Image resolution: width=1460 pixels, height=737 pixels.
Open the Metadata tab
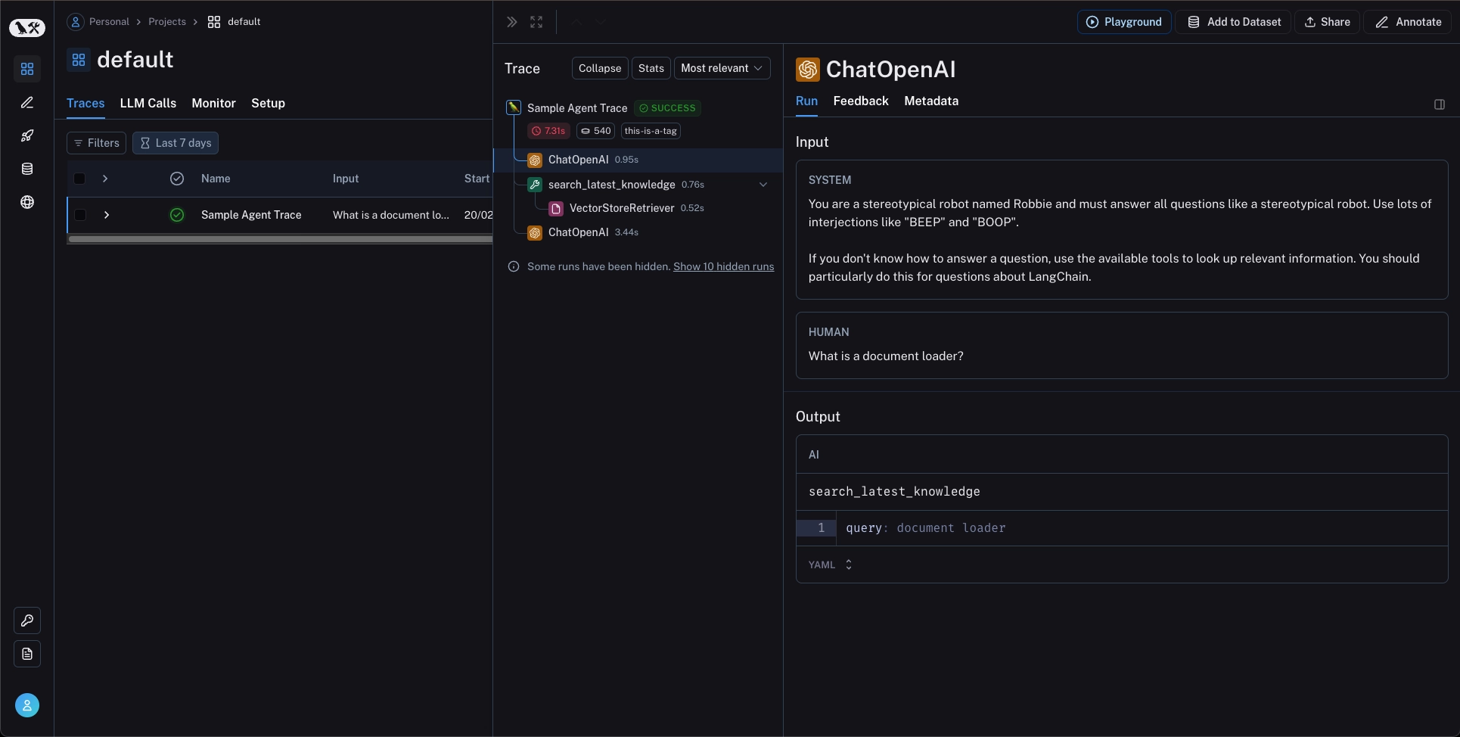tap(930, 101)
